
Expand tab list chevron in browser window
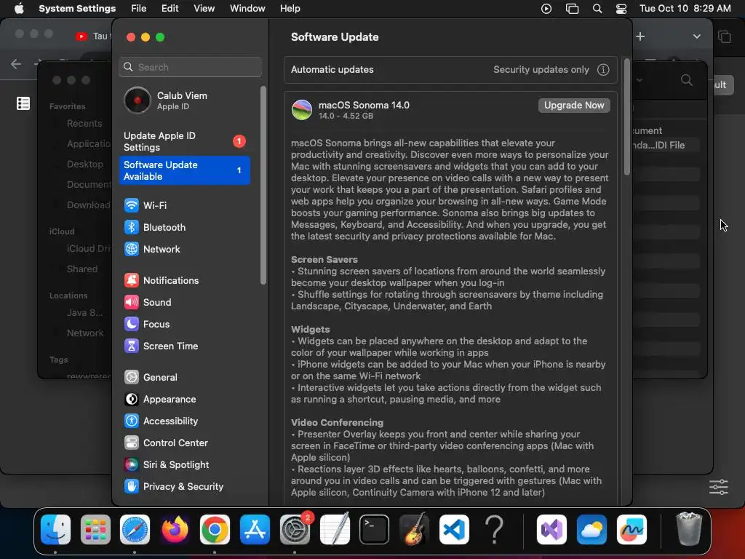[x=696, y=36]
